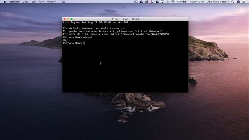
Task: Open the Shell menu
Action: 25,2
